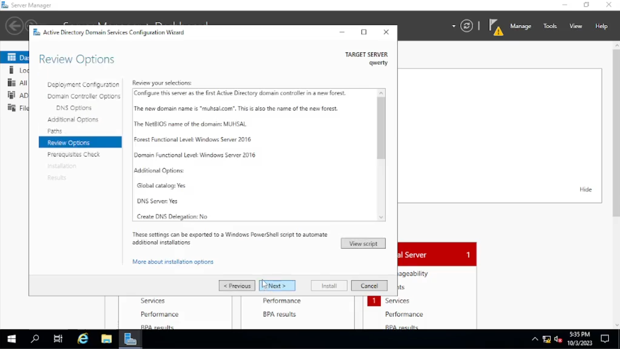Open Internet Explorer from the taskbar

[x=83, y=339]
